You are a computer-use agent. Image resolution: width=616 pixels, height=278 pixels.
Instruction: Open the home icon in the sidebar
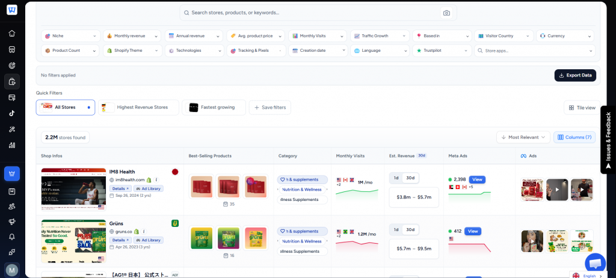tap(12, 34)
